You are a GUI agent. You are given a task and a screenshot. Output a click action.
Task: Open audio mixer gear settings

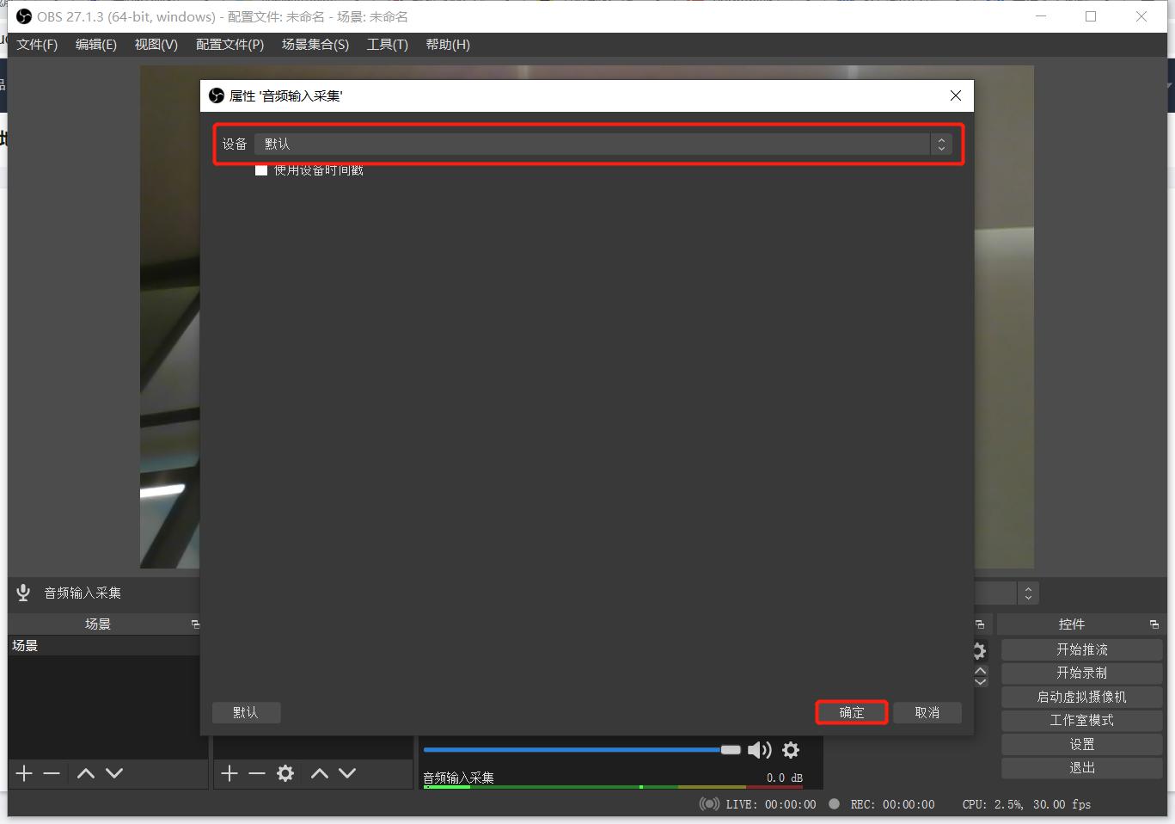[x=791, y=750]
